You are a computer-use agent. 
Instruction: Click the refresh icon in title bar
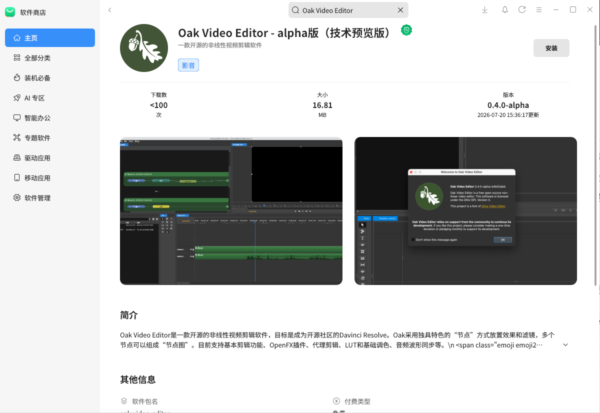pyautogui.click(x=522, y=10)
